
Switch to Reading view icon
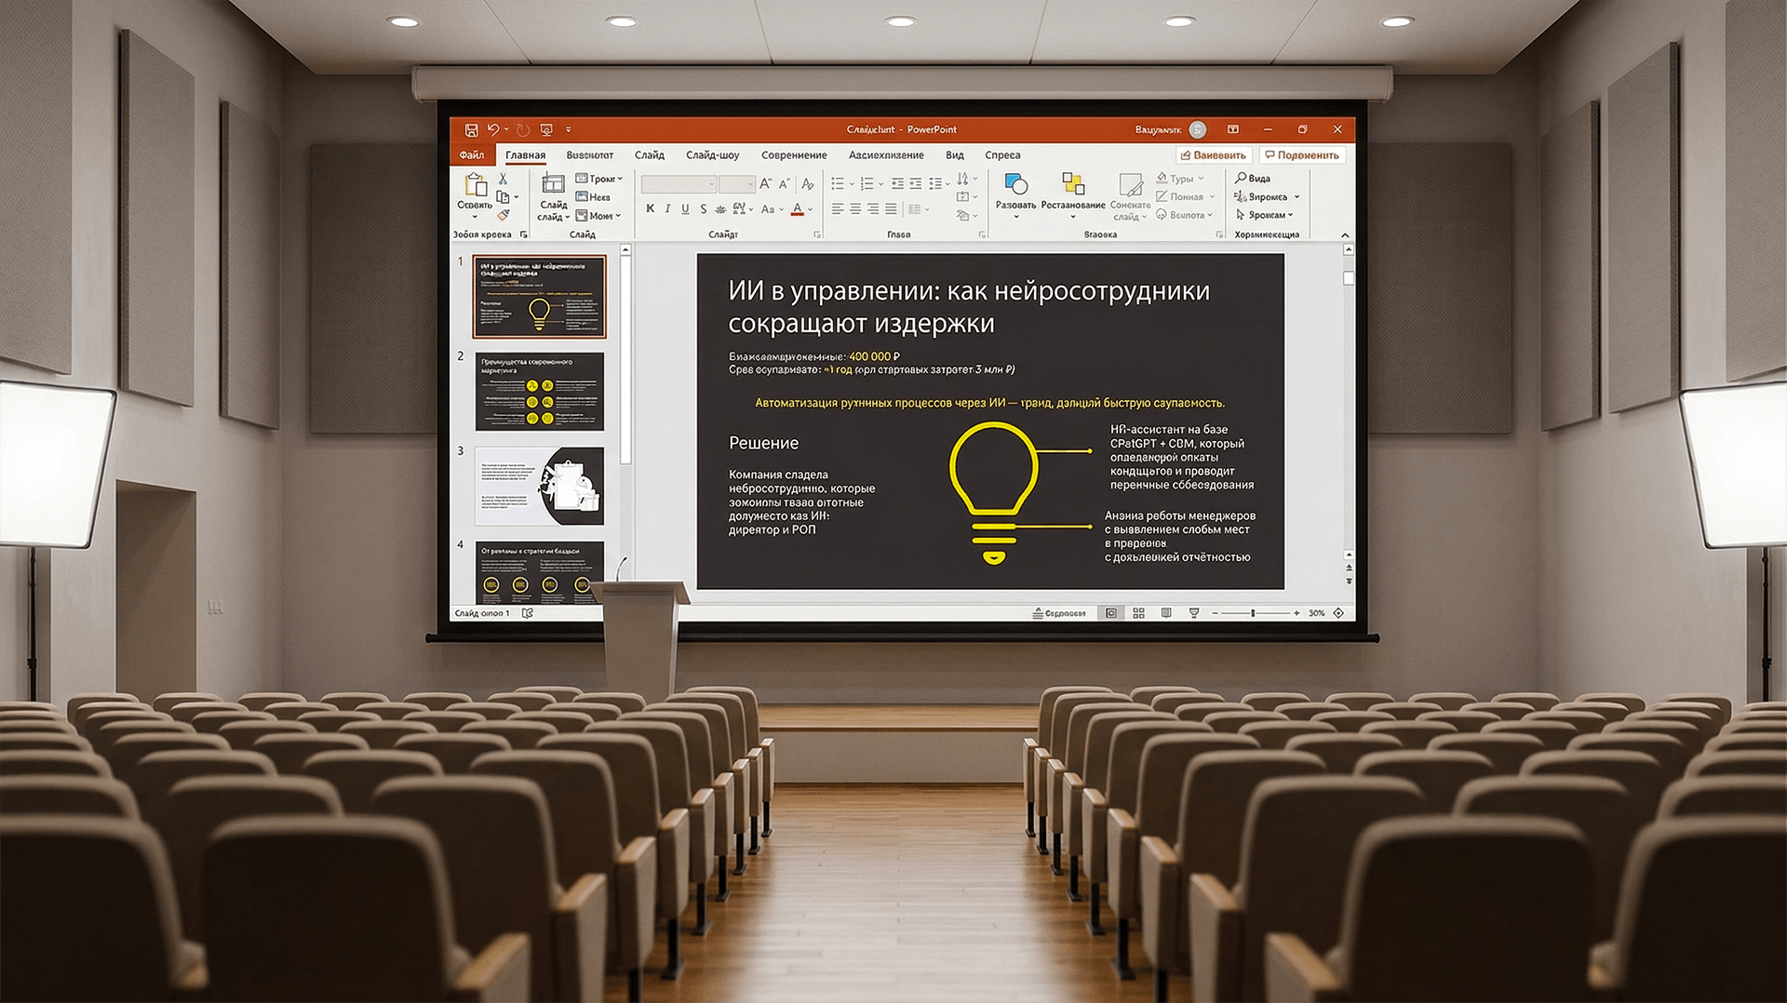1166,613
